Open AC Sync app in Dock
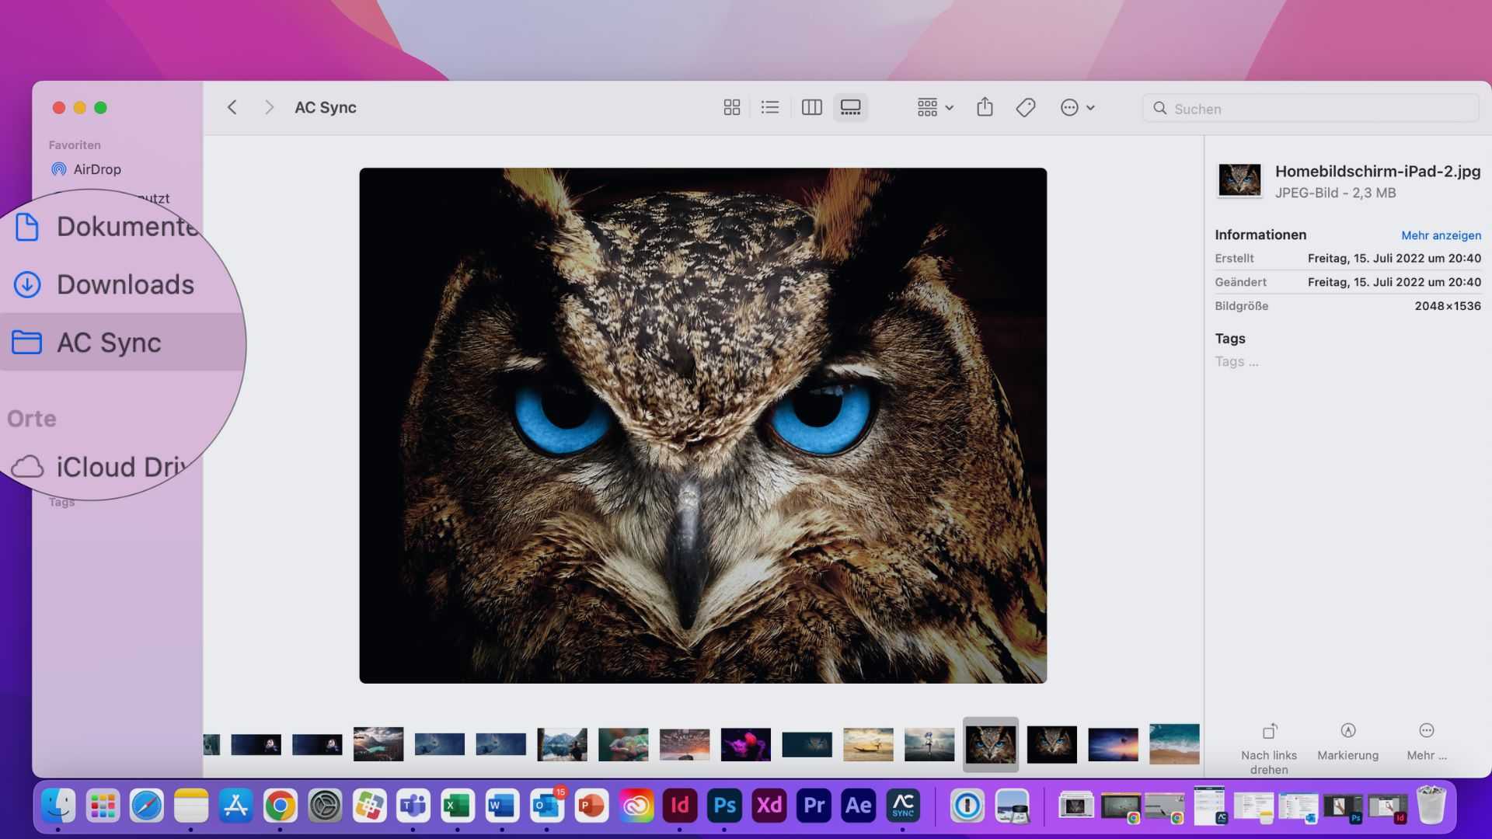The width and height of the screenshot is (1492, 839). point(903,806)
